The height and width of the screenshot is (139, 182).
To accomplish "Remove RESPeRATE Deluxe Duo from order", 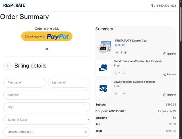I will tap(169, 54).
